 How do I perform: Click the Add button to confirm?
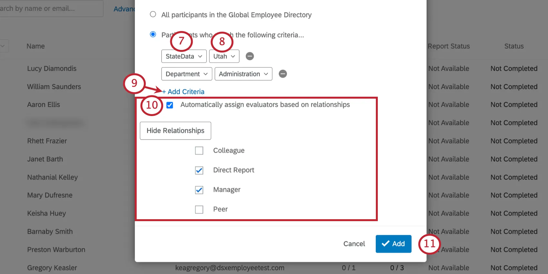coord(393,244)
